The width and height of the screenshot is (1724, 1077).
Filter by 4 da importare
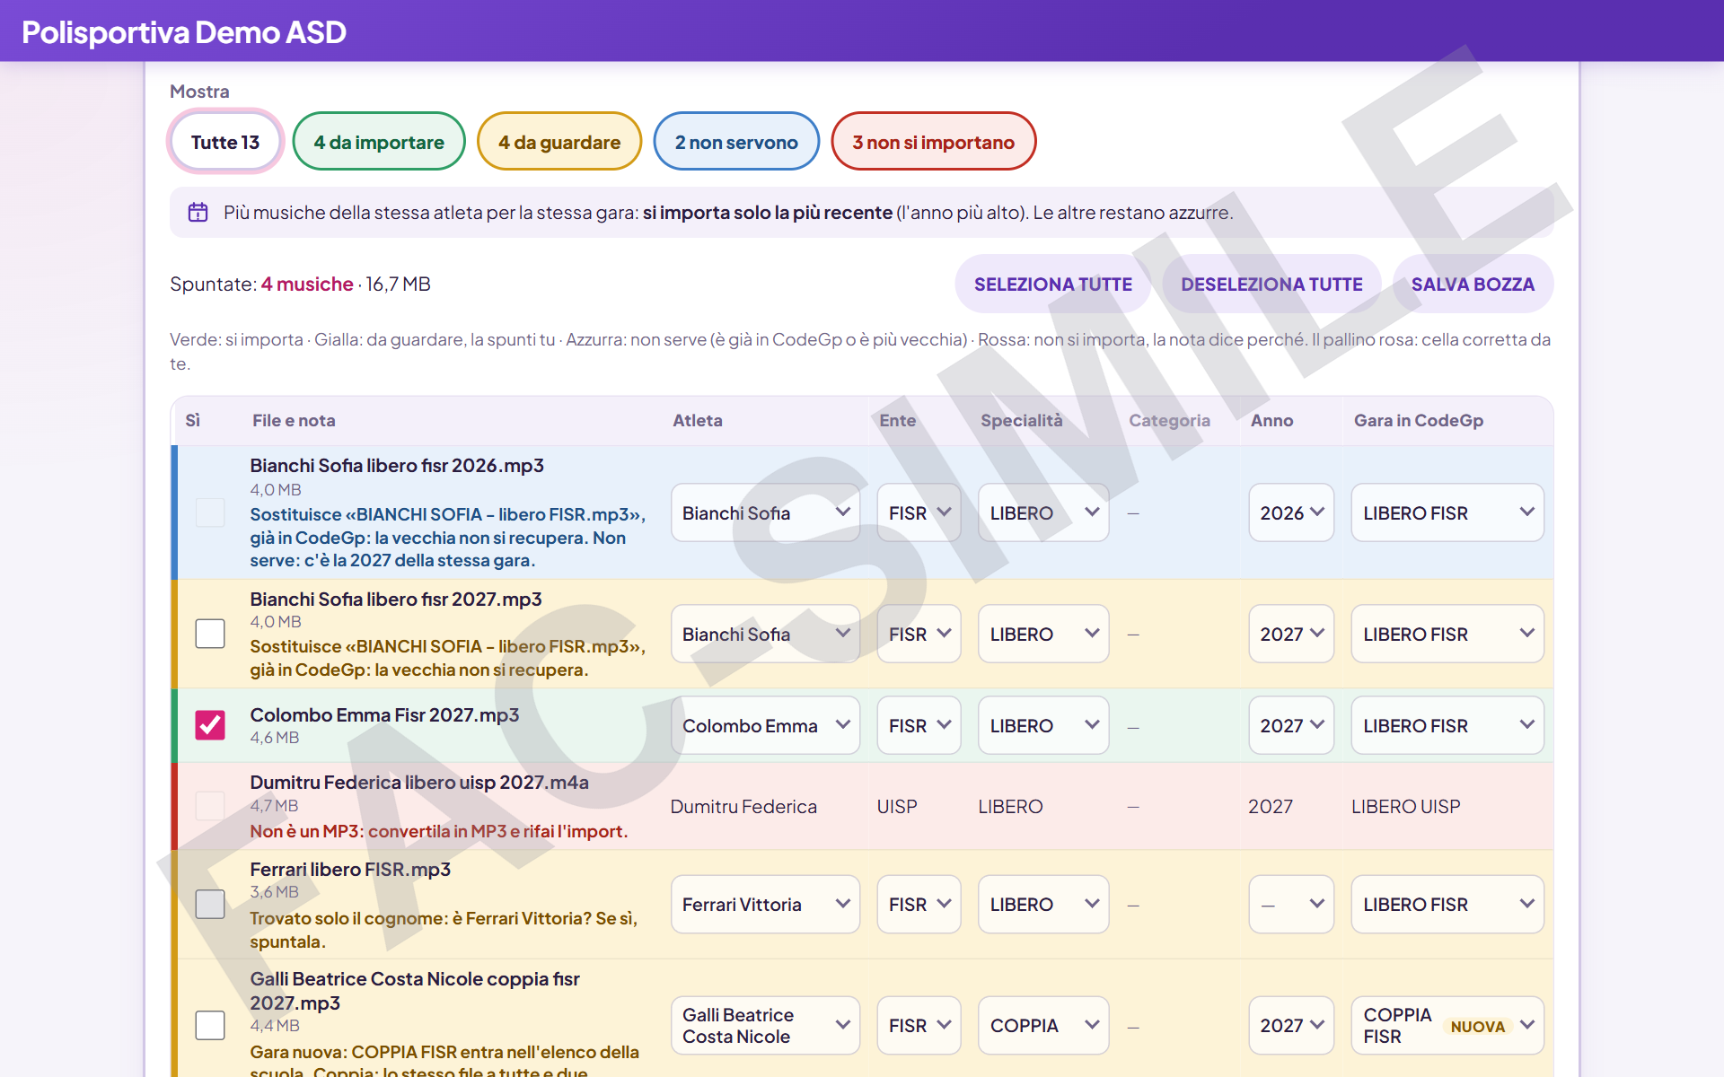[x=379, y=142]
